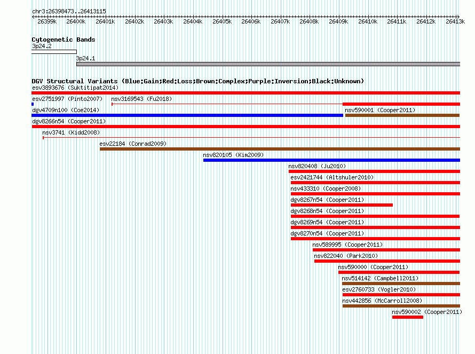
Task: Click the 26409k ruler tick label
Action: pyautogui.click(x=338, y=21)
